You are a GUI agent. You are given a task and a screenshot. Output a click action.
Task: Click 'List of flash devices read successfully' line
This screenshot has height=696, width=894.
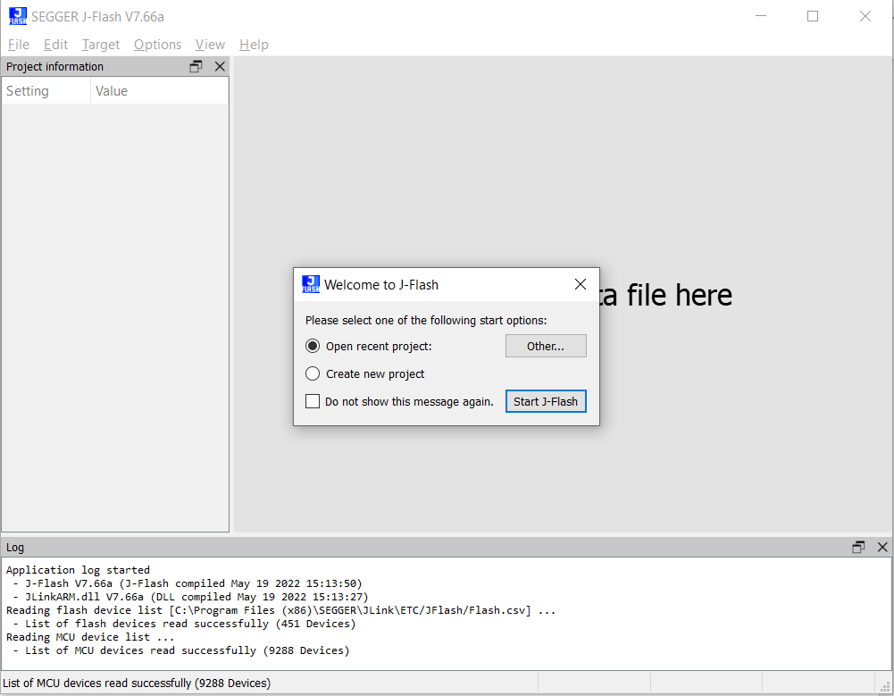click(184, 624)
